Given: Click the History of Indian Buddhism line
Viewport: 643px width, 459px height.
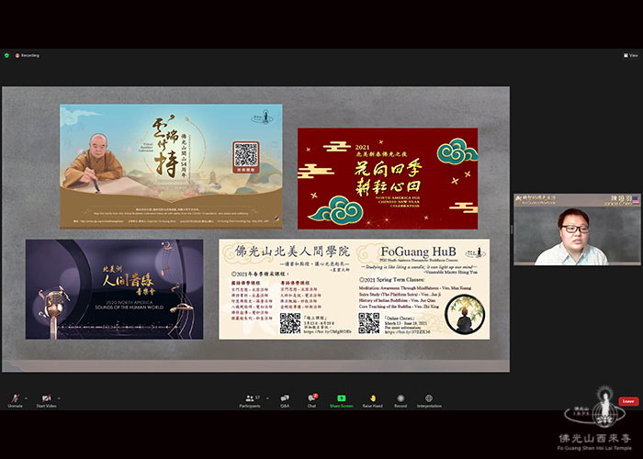Looking at the screenshot, I should click(x=397, y=300).
